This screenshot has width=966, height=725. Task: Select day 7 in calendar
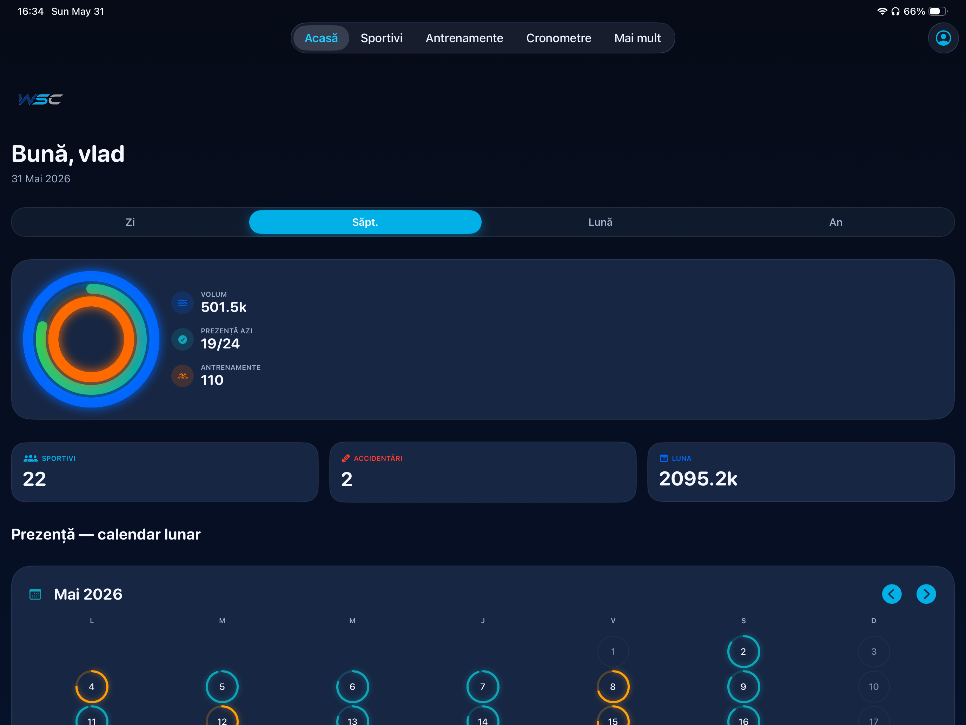pos(483,687)
